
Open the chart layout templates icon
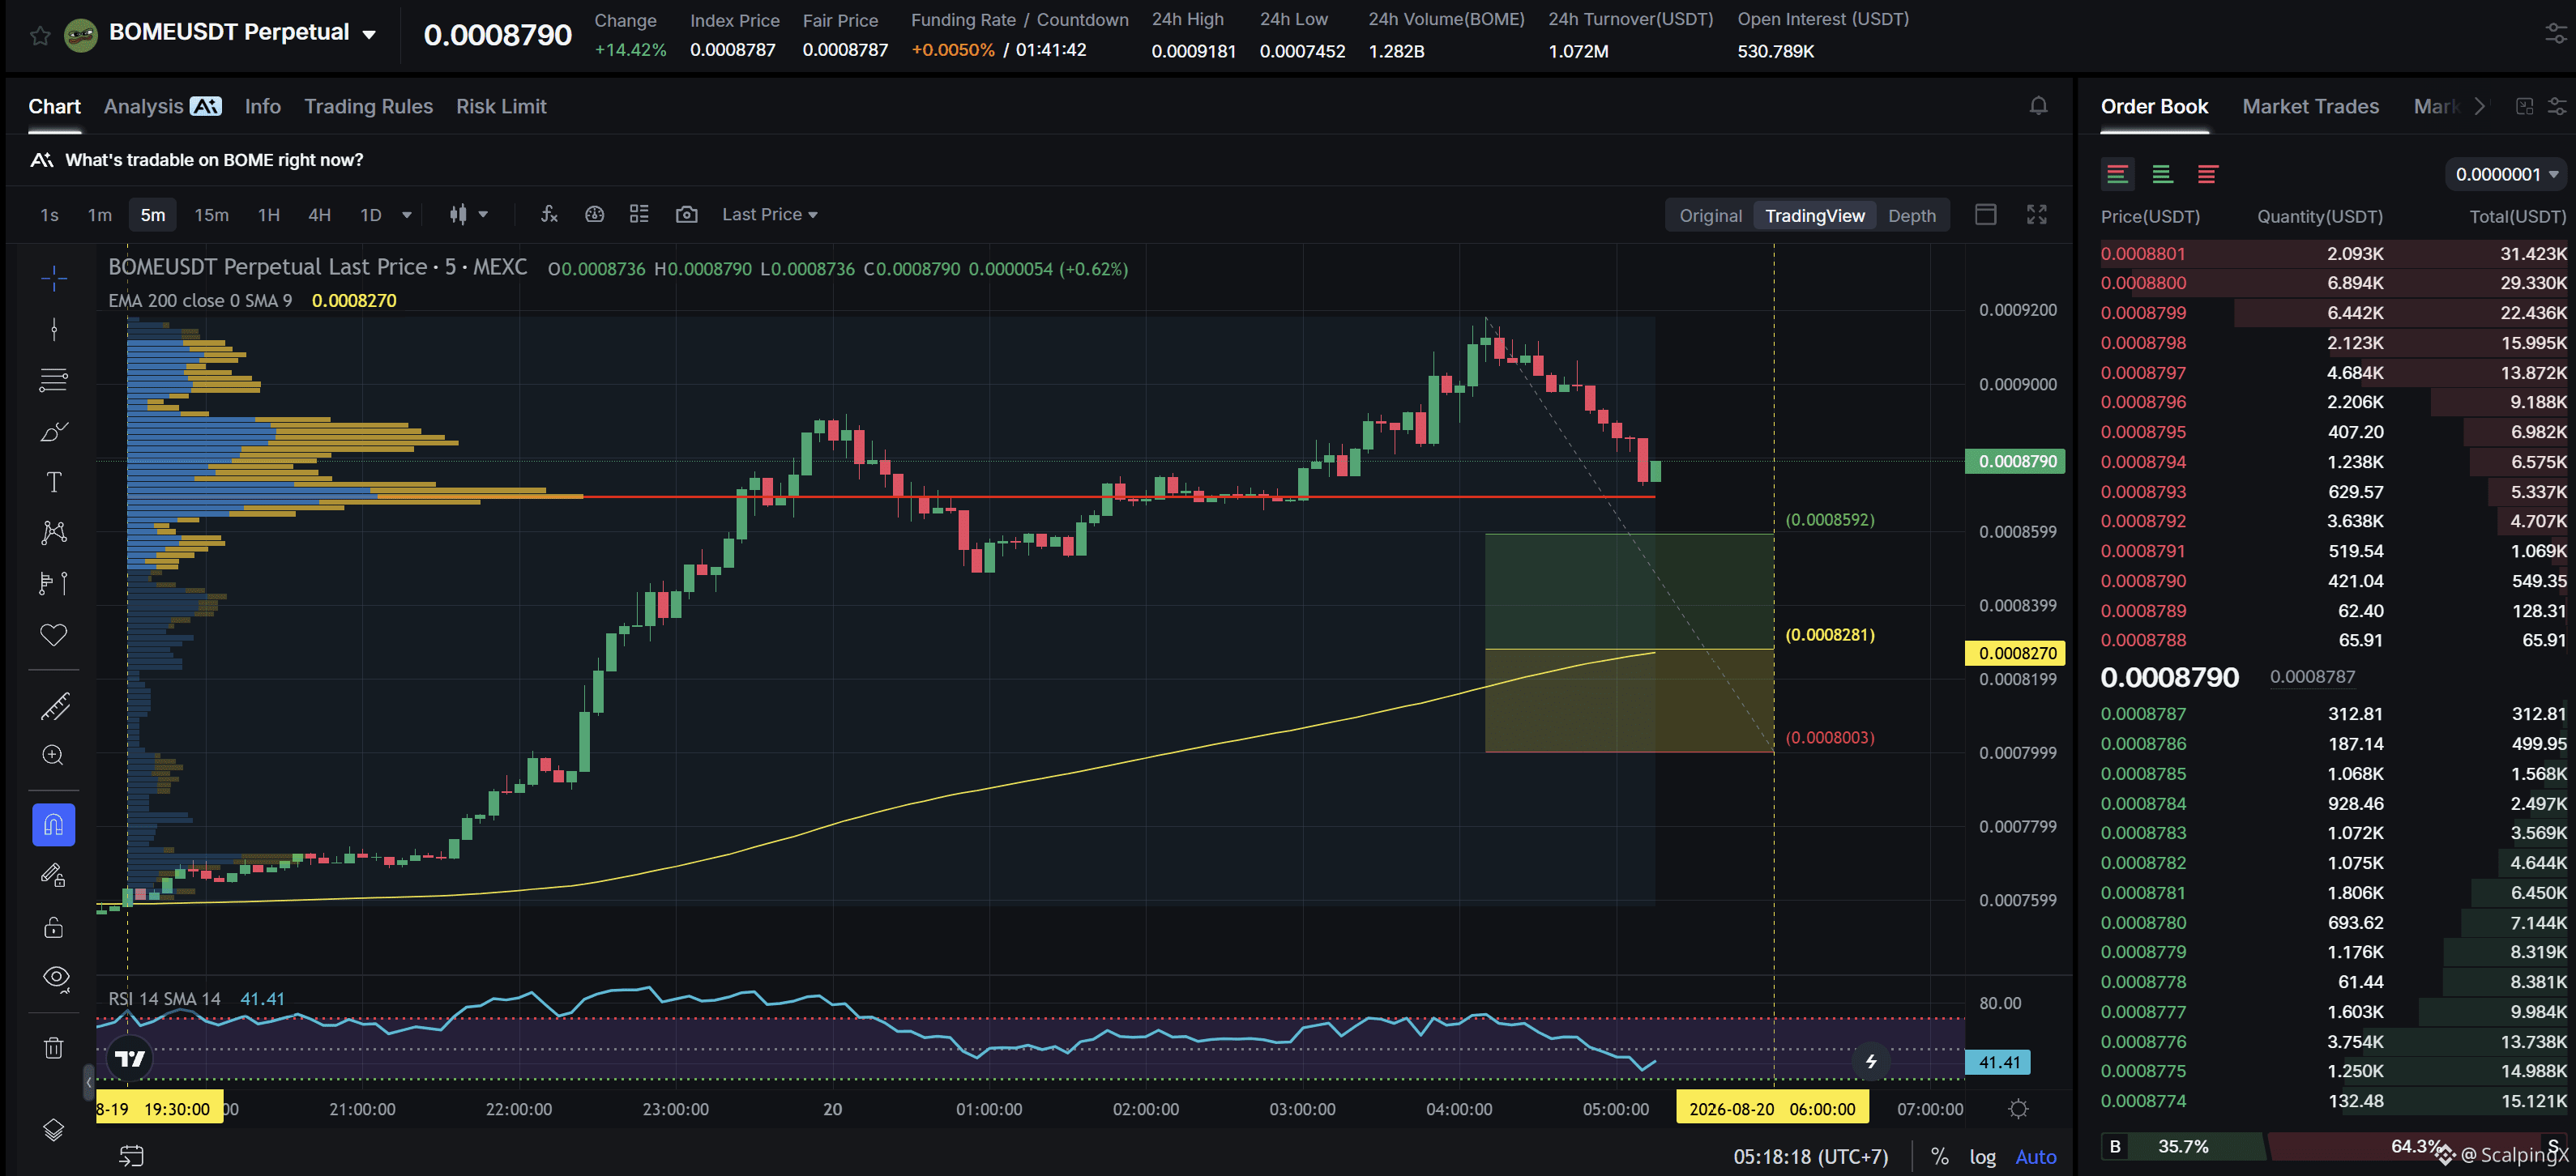(639, 214)
